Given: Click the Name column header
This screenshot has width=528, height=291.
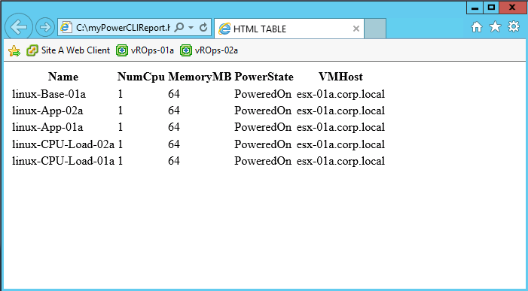Looking at the screenshot, I should click(63, 77).
